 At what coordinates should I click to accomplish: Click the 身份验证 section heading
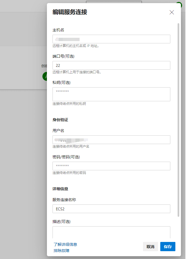[60, 120]
